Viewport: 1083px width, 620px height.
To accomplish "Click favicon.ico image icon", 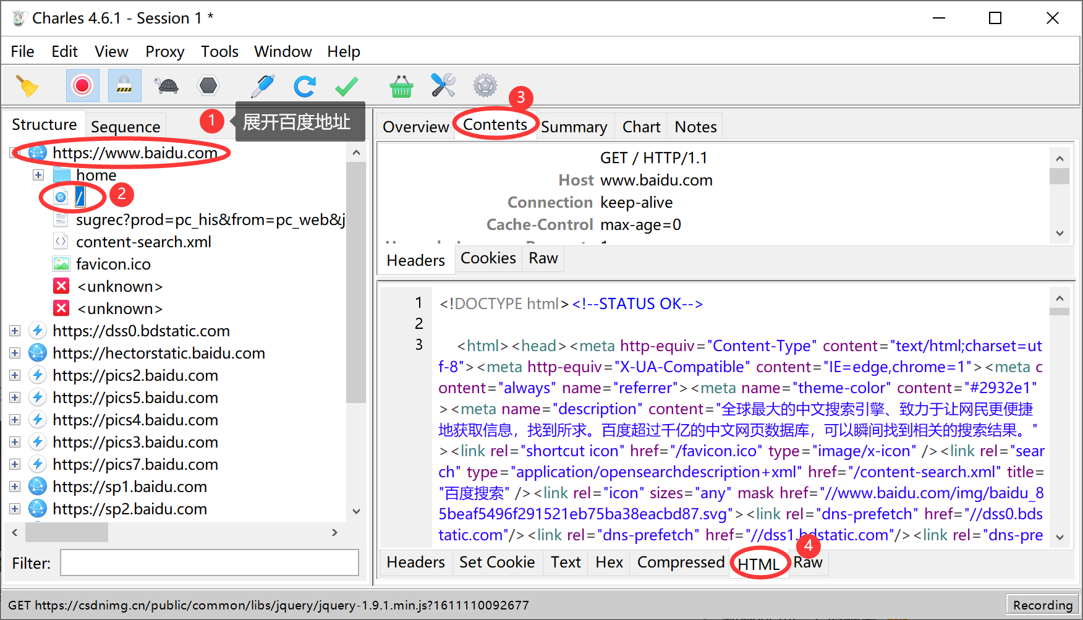I will coord(61,264).
